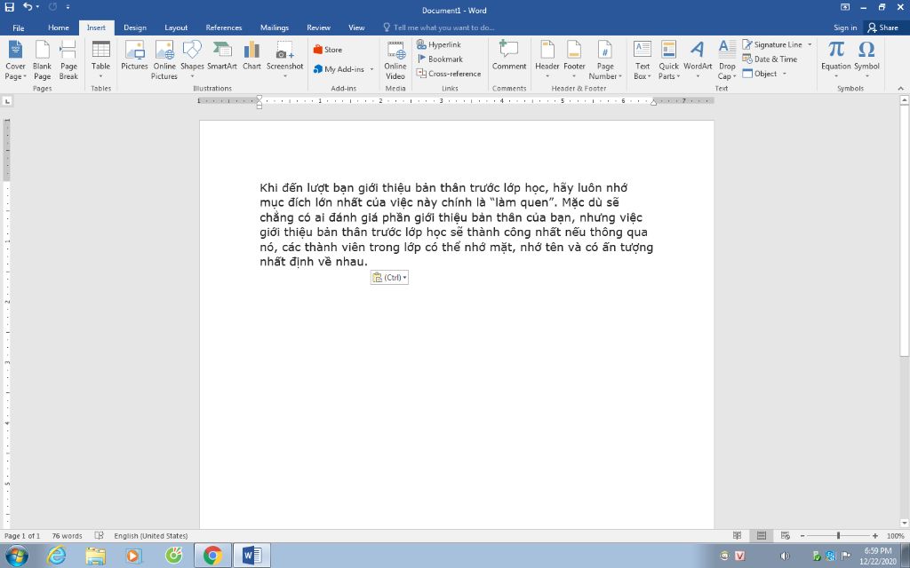Viewport: 910px width, 568px height.
Task: Open Page Number options
Action: pos(604,60)
